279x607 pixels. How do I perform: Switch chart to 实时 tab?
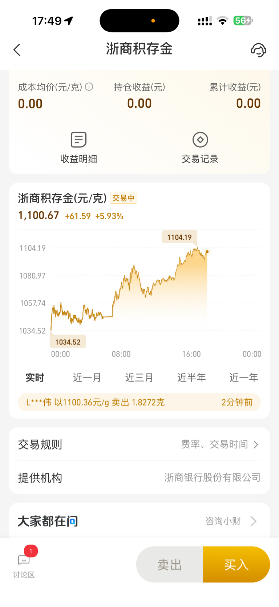pyautogui.click(x=35, y=378)
